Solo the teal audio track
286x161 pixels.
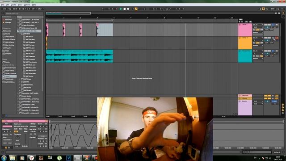click(x=273, y=51)
